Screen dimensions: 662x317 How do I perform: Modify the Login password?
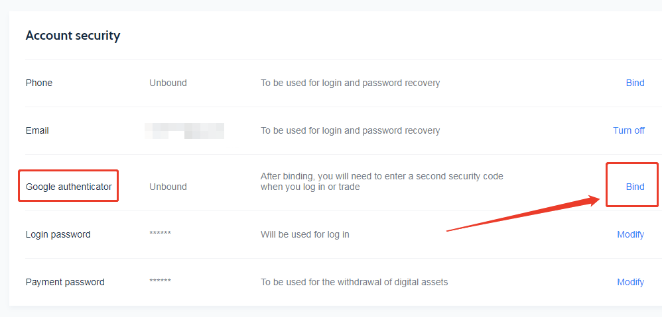(x=630, y=234)
